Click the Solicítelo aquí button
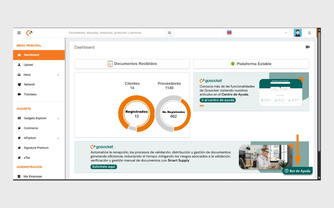This screenshot has width=334, height=208. tap(104, 167)
